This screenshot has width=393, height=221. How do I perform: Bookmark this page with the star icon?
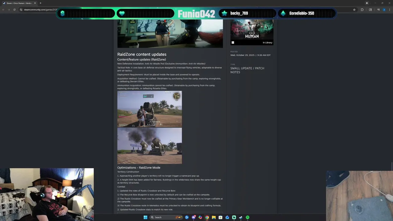[x=354, y=10]
